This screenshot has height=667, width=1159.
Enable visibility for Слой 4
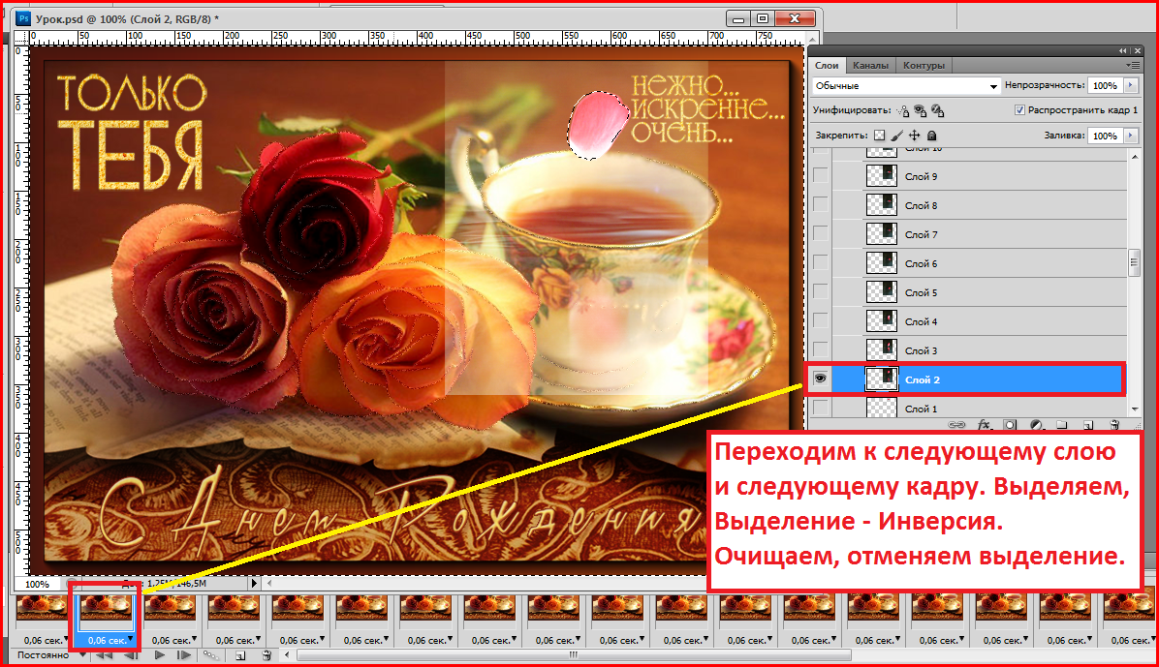[x=821, y=320]
